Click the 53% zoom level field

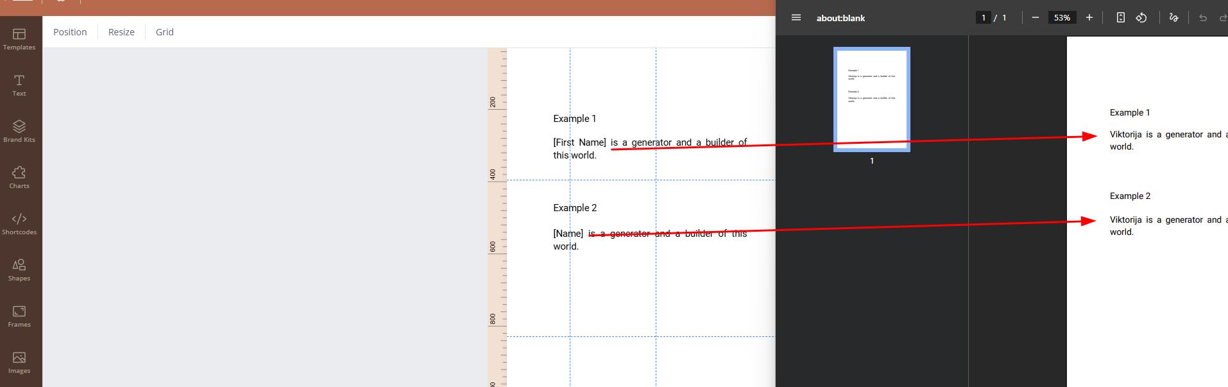(1062, 18)
